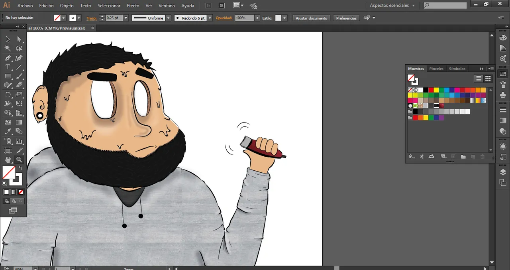Expand the Redondo 5 pt. brush dropdown

(210, 18)
